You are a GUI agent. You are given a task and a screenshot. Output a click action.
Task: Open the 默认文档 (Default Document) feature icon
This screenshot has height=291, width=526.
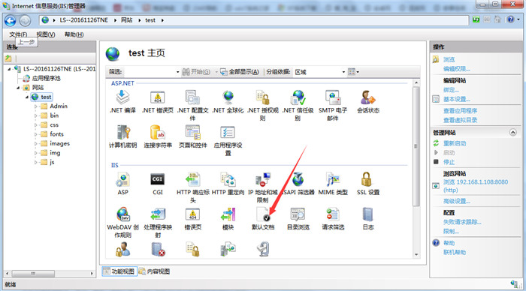tap(263, 218)
